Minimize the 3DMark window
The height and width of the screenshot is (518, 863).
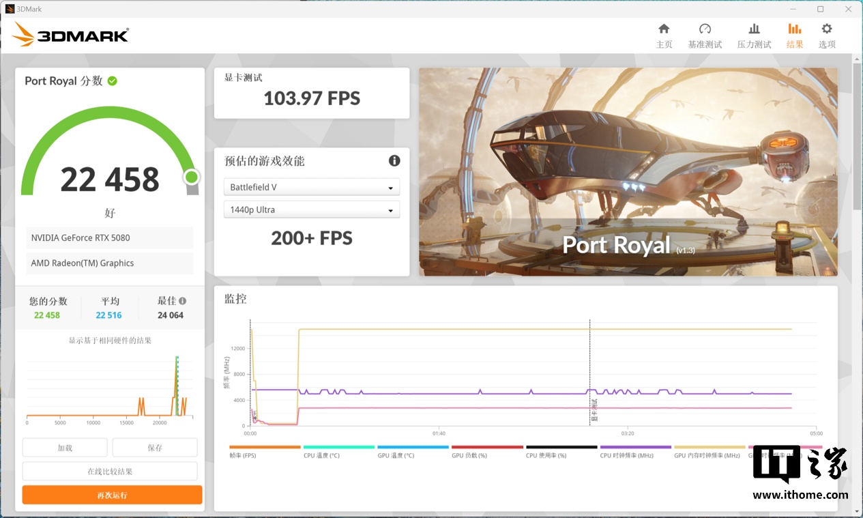[x=793, y=9]
